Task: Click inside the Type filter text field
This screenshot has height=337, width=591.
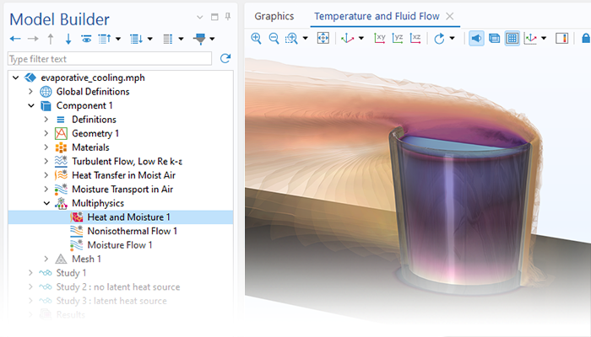Action: [x=109, y=59]
